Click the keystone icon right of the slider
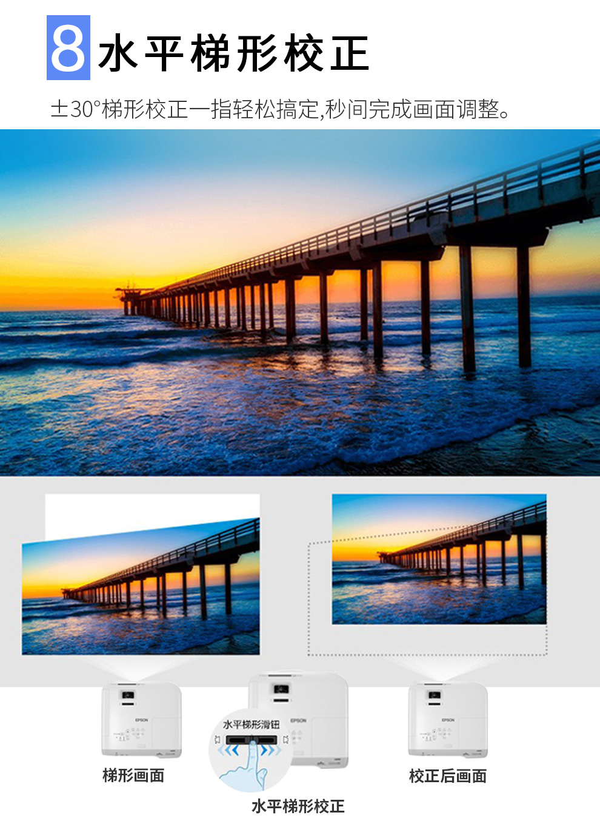 285,740
